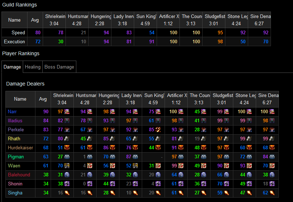Switch to the Healing tab
The height and width of the screenshot is (202, 293).
click(x=33, y=67)
